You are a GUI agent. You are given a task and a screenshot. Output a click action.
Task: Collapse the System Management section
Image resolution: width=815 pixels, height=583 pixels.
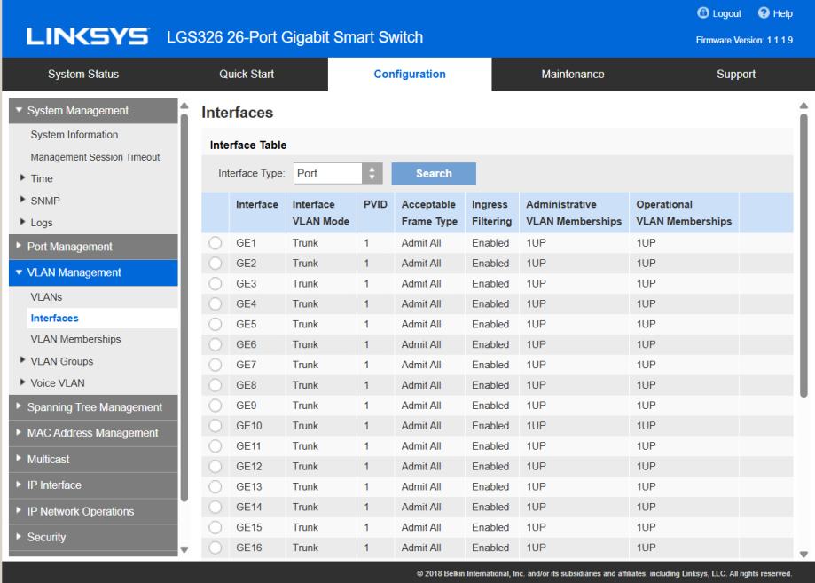coord(93,111)
